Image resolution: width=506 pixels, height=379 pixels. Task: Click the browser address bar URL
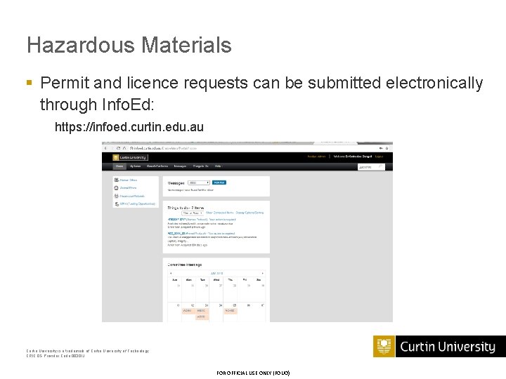(x=163, y=148)
